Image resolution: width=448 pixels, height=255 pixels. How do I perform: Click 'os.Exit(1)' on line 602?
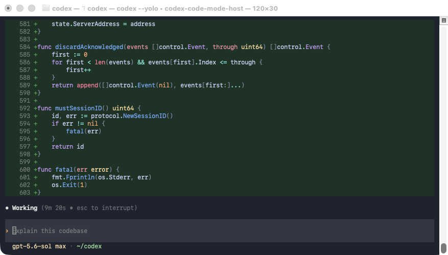coord(69,185)
